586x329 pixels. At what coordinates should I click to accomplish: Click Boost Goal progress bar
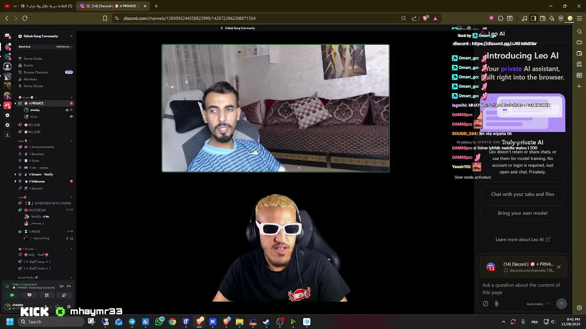click(45, 47)
